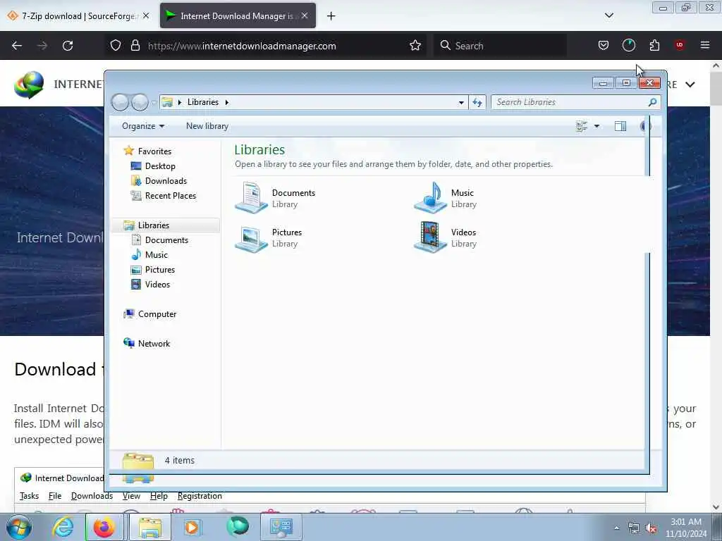
Task: Open the Registration menu in IDM screenshot
Action: point(200,496)
